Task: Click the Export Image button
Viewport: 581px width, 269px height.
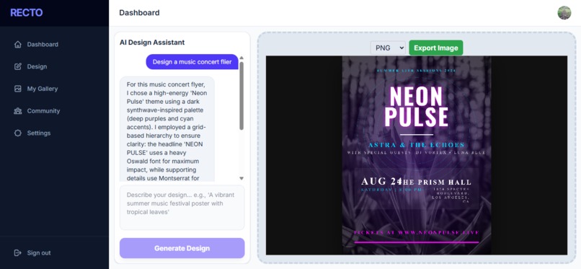Action: (435, 48)
